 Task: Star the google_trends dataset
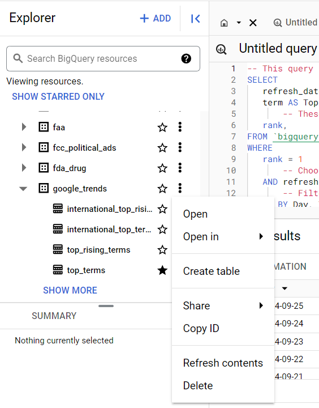pos(162,189)
